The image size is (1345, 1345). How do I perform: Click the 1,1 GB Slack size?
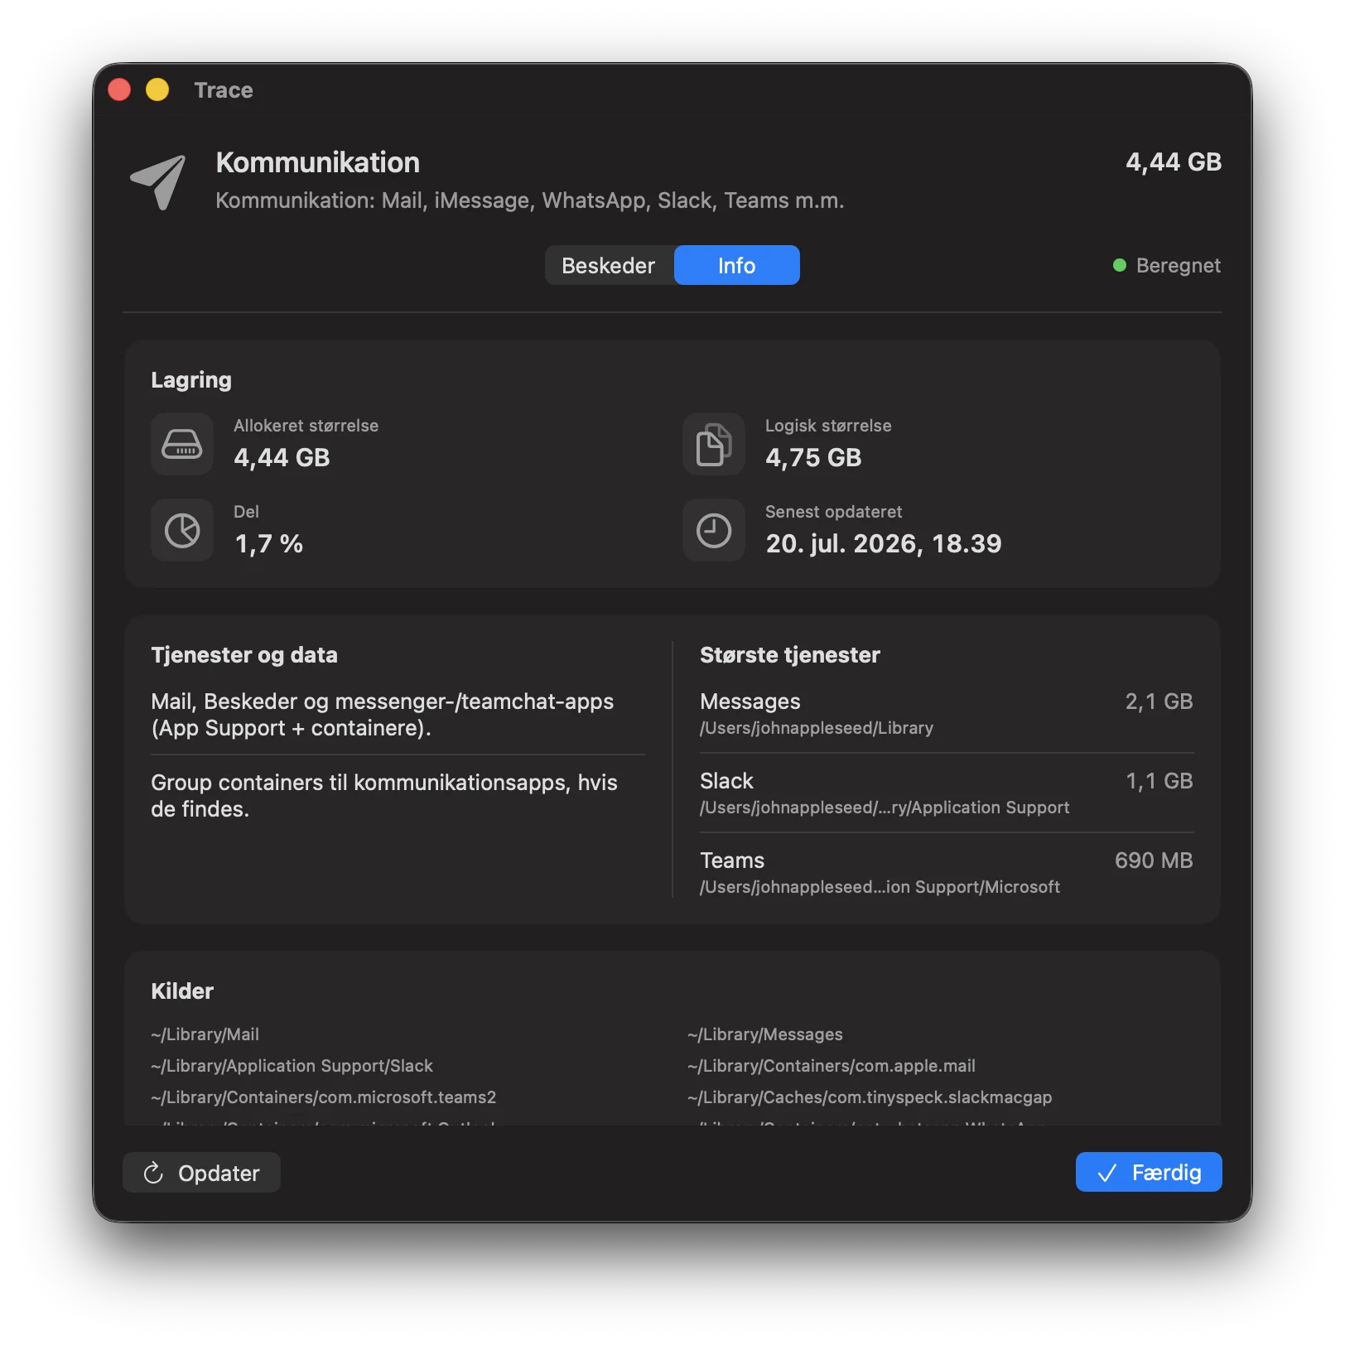(1159, 781)
